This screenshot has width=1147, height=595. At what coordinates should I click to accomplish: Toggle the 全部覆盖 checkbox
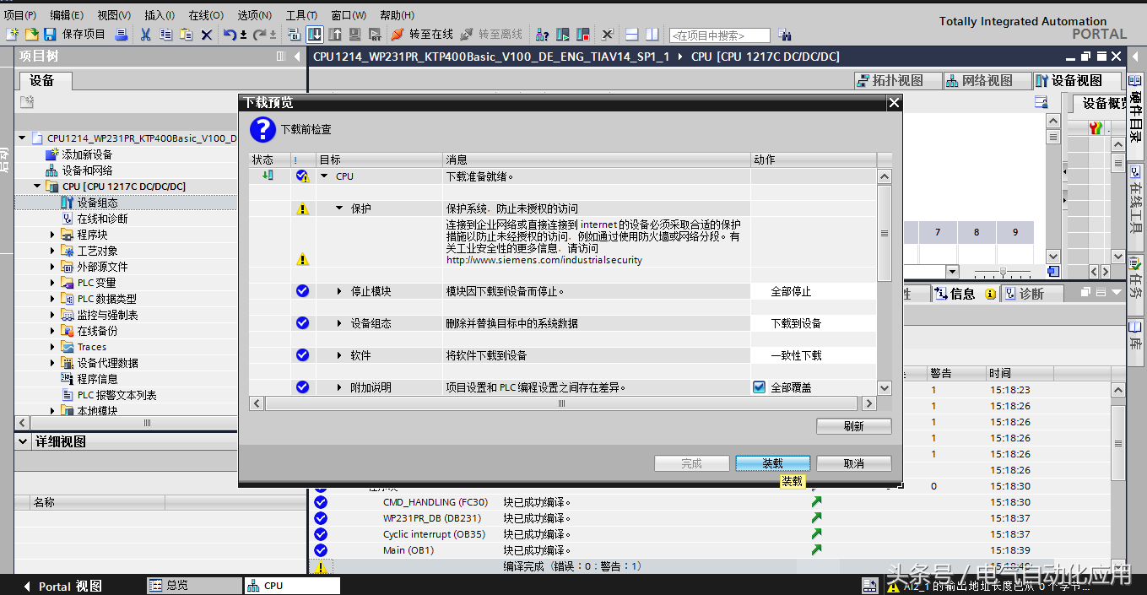759,387
